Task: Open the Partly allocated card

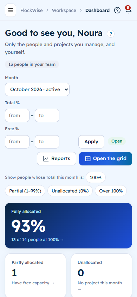Action: tap(35, 275)
